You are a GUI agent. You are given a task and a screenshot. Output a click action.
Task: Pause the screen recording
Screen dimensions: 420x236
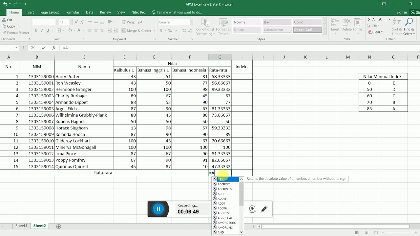pyautogui.click(x=158, y=209)
